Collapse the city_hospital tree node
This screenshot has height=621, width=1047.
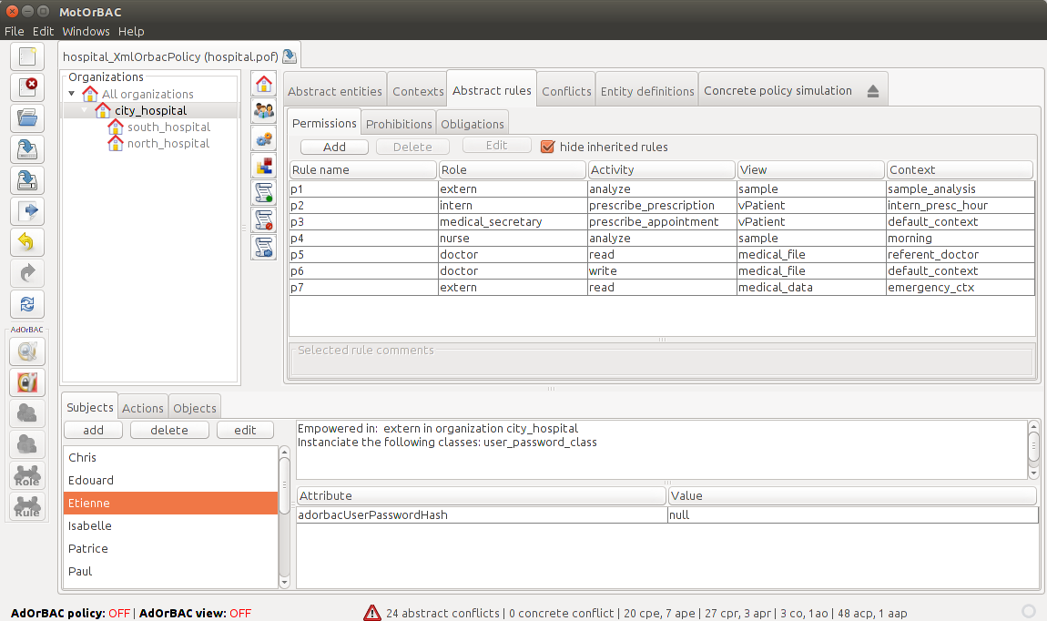pos(86,110)
